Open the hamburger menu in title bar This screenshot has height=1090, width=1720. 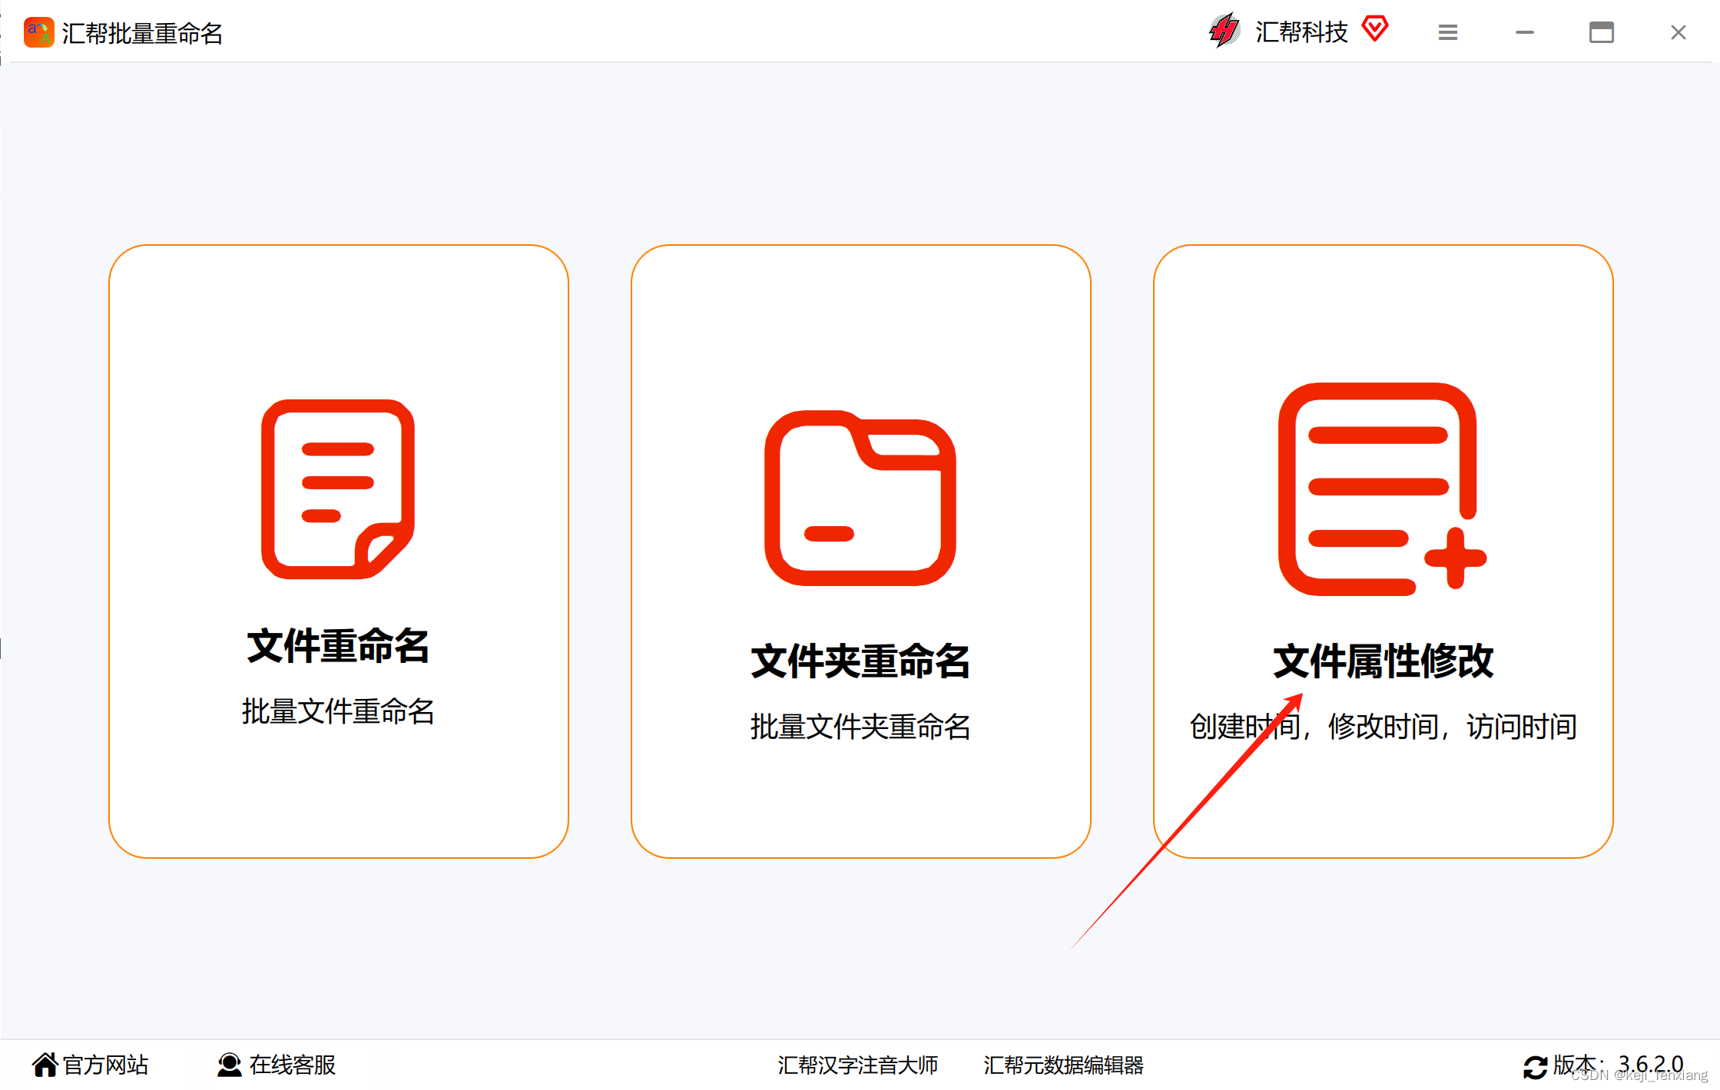1448,32
